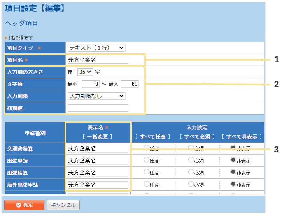Screen dimensions: 282x215
Task: Click the すべて必須 link
Action: 197,137
